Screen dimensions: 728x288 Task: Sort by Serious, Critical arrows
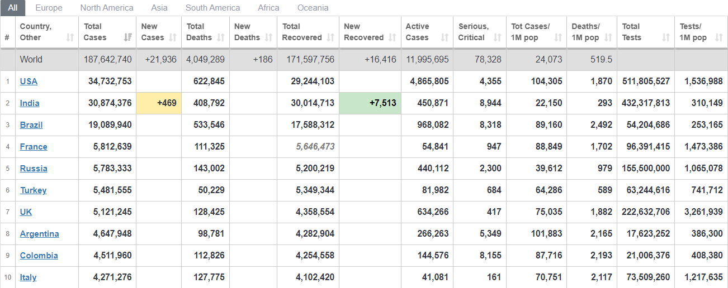coord(497,38)
